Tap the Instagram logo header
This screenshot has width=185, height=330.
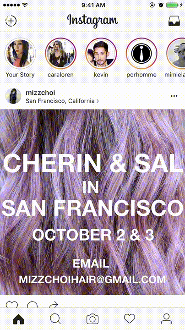click(x=92, y=21)
